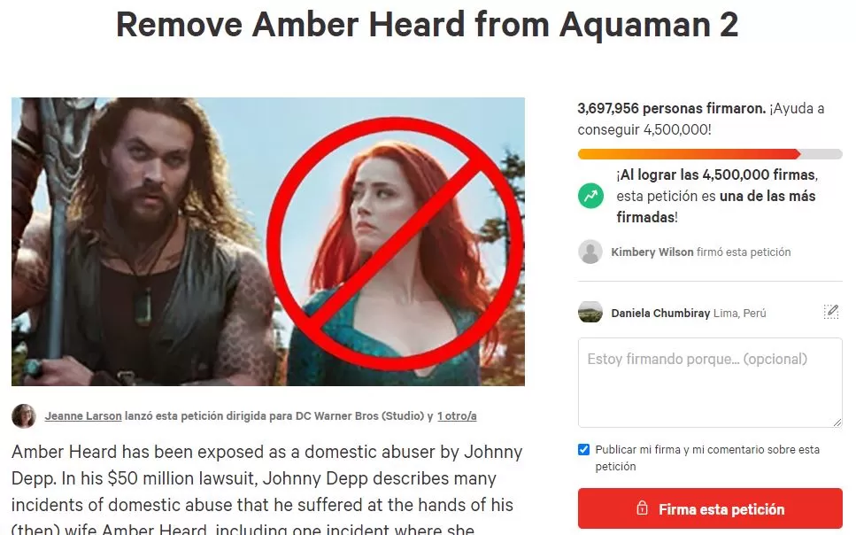The image size is (856, 535).
Task: Click the green trending arrow icon
Action: [x=590, y=196]
